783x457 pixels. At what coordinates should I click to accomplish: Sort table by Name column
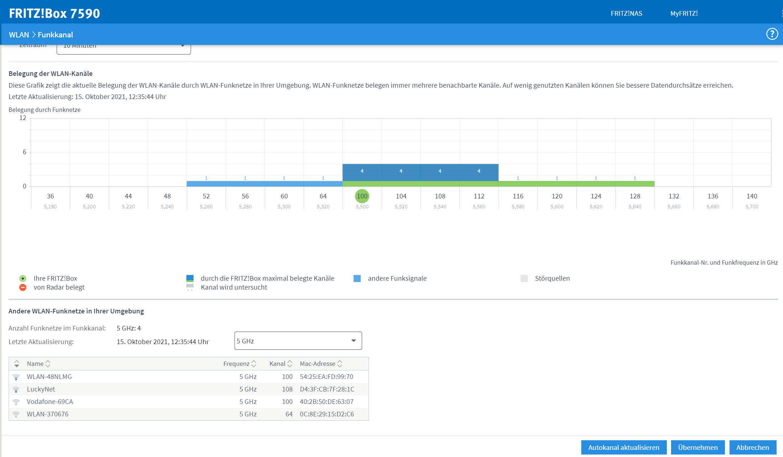click(x=38, y=364)
